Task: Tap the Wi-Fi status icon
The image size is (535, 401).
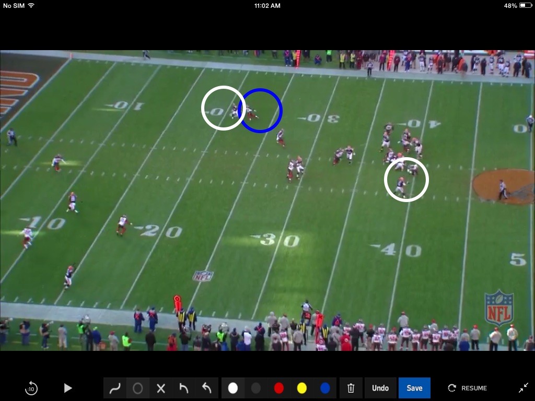Action: (x=31, y=5)
